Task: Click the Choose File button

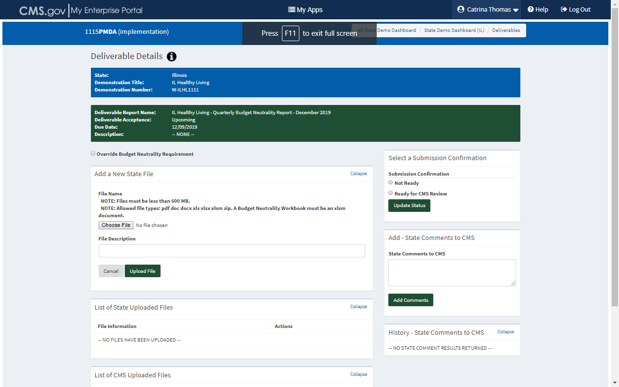Action: point(116,225)
